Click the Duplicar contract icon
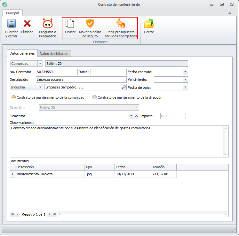This screenshot has width=239, height=236. click(69, 23)
